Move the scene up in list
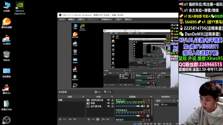Image resolution: width=223 pixels, height=125 pixels. click(70, 119)
